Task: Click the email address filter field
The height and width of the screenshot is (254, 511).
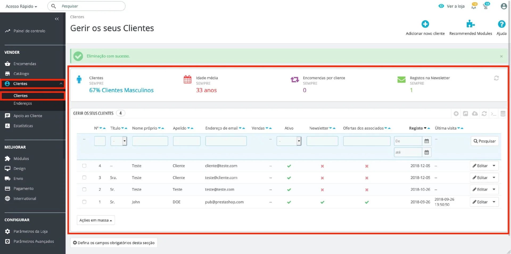Action: 226,141
